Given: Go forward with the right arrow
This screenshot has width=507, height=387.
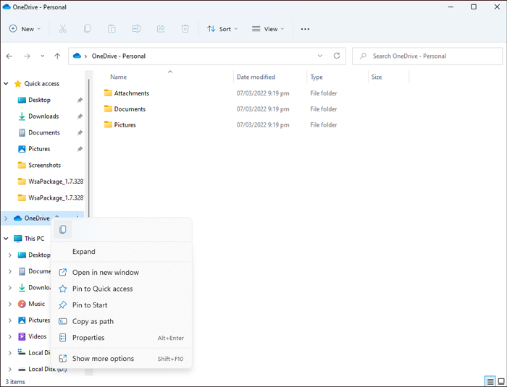Looking at the screenshot, I should coord(27,56).
